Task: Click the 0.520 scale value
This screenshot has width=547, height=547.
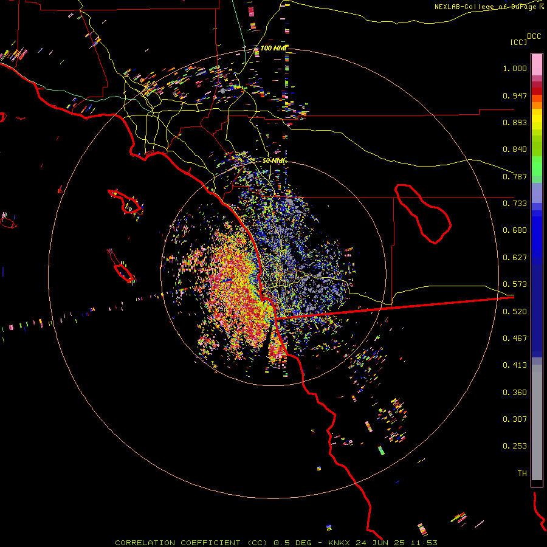Action: tap(515, 312)
